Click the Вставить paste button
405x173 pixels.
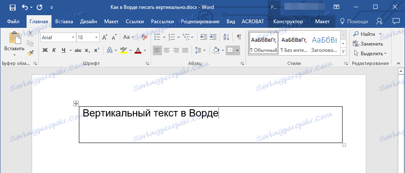[x=14, y=44]
